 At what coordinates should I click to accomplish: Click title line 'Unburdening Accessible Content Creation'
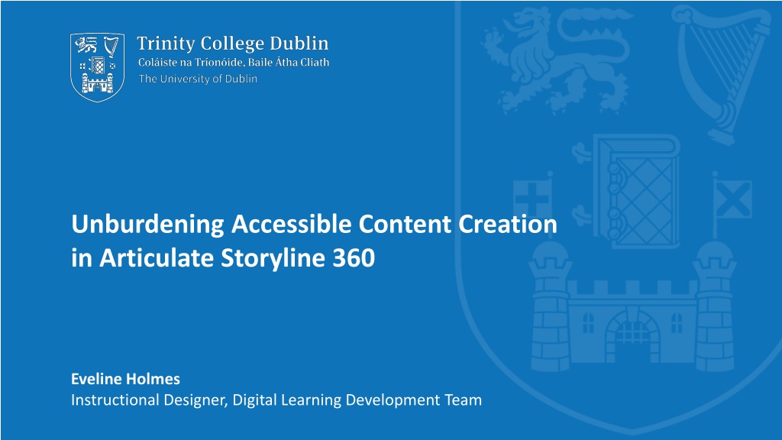(x=314, y=225)
